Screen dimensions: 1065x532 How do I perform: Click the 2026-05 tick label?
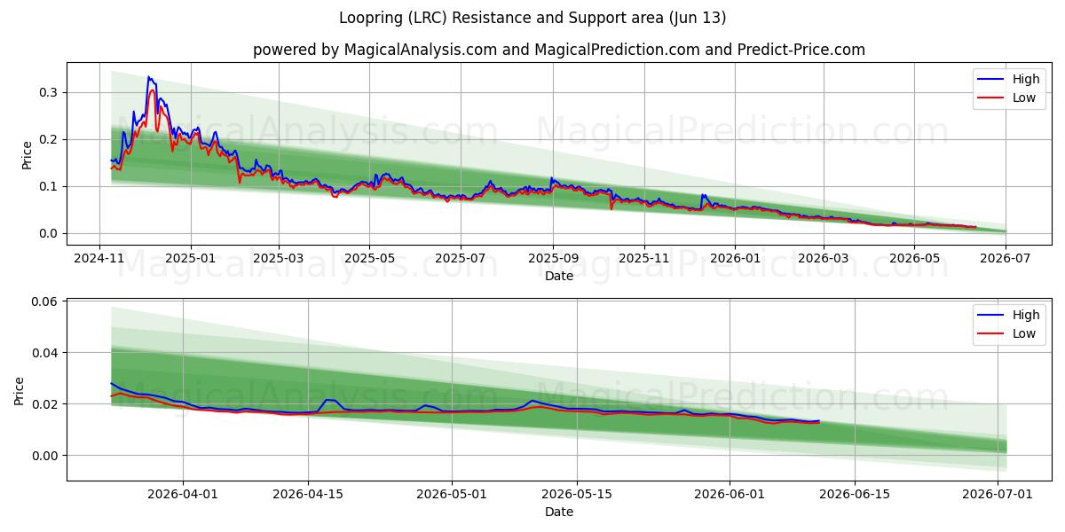click(x=914, y=258)
